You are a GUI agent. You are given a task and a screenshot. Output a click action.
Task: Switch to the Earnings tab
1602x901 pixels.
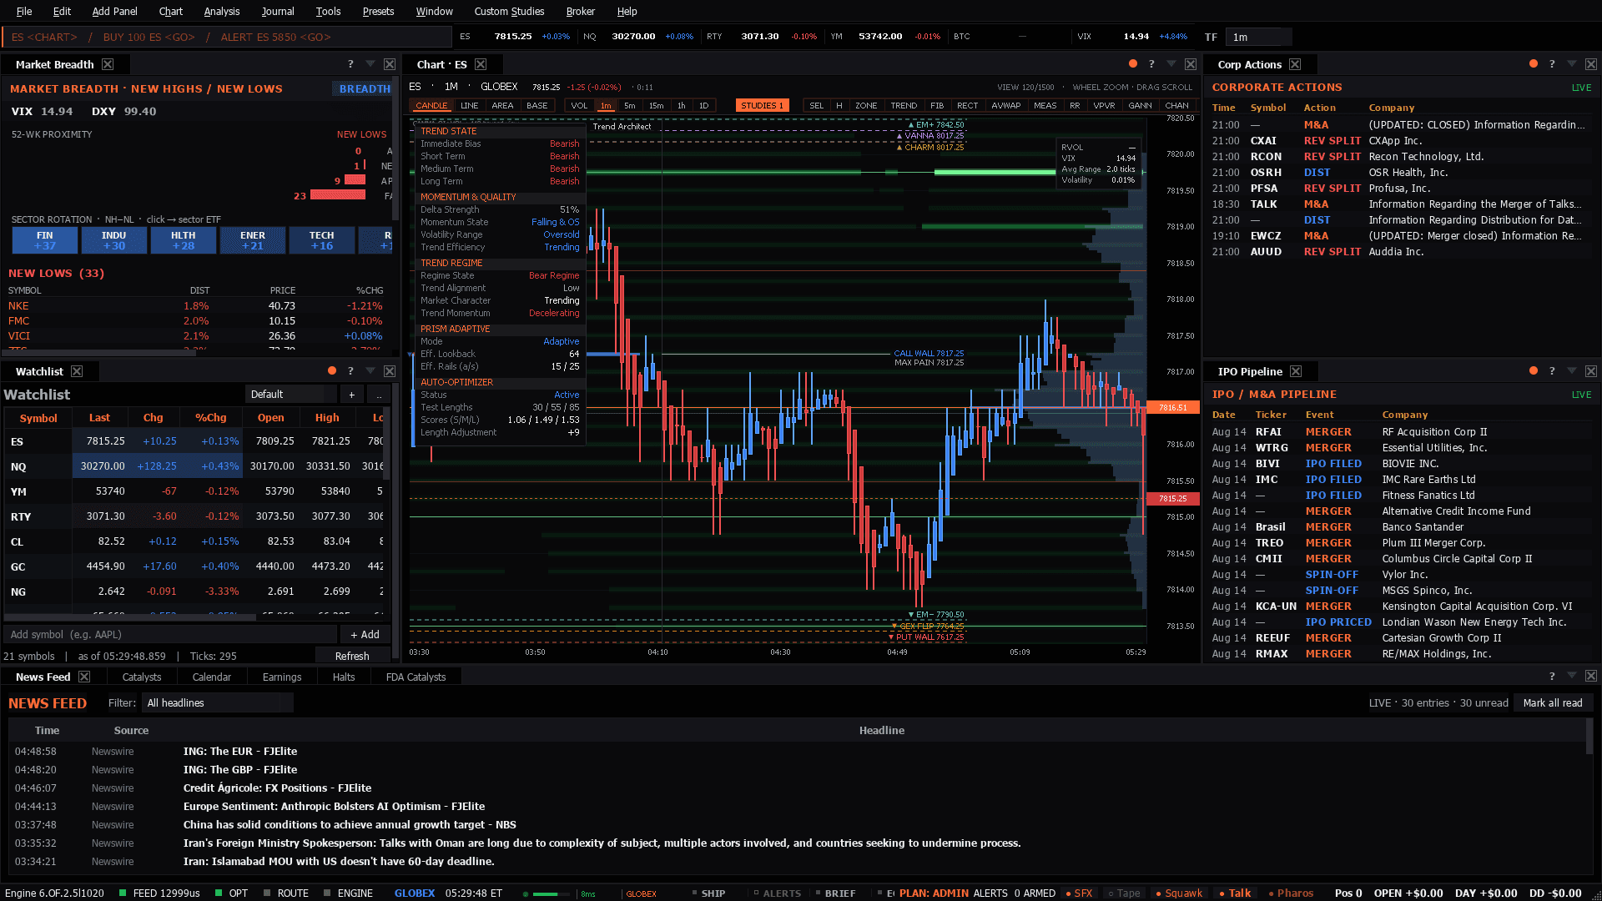point(282,677)
